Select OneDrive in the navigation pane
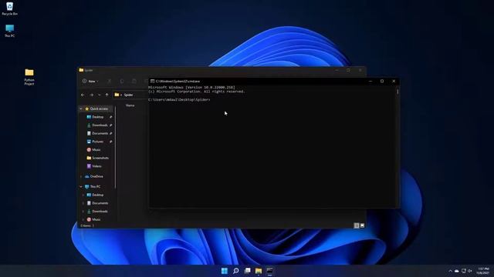494x277 pixels. click(96, 176)
